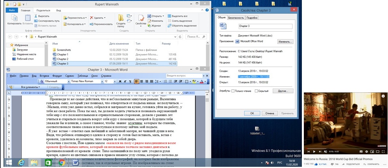Expand Удалить dropdown arrow
The width and height of the screenshot is (388, 168).
coord(105,18)
